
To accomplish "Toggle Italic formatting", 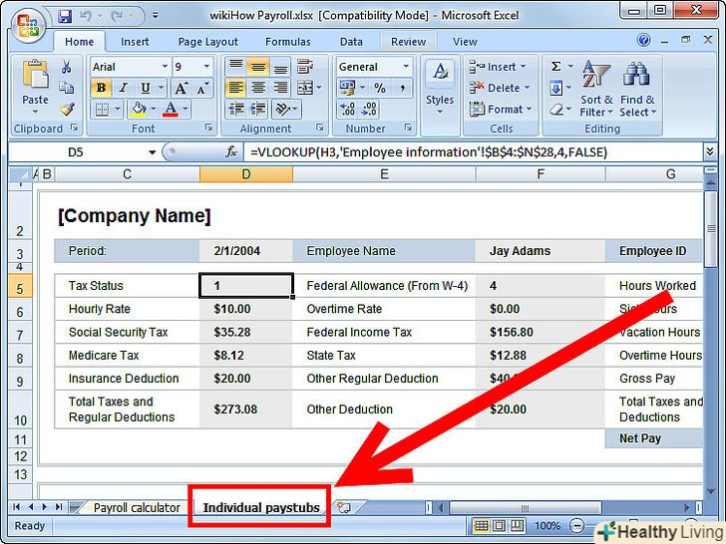I will pos(124,88).
